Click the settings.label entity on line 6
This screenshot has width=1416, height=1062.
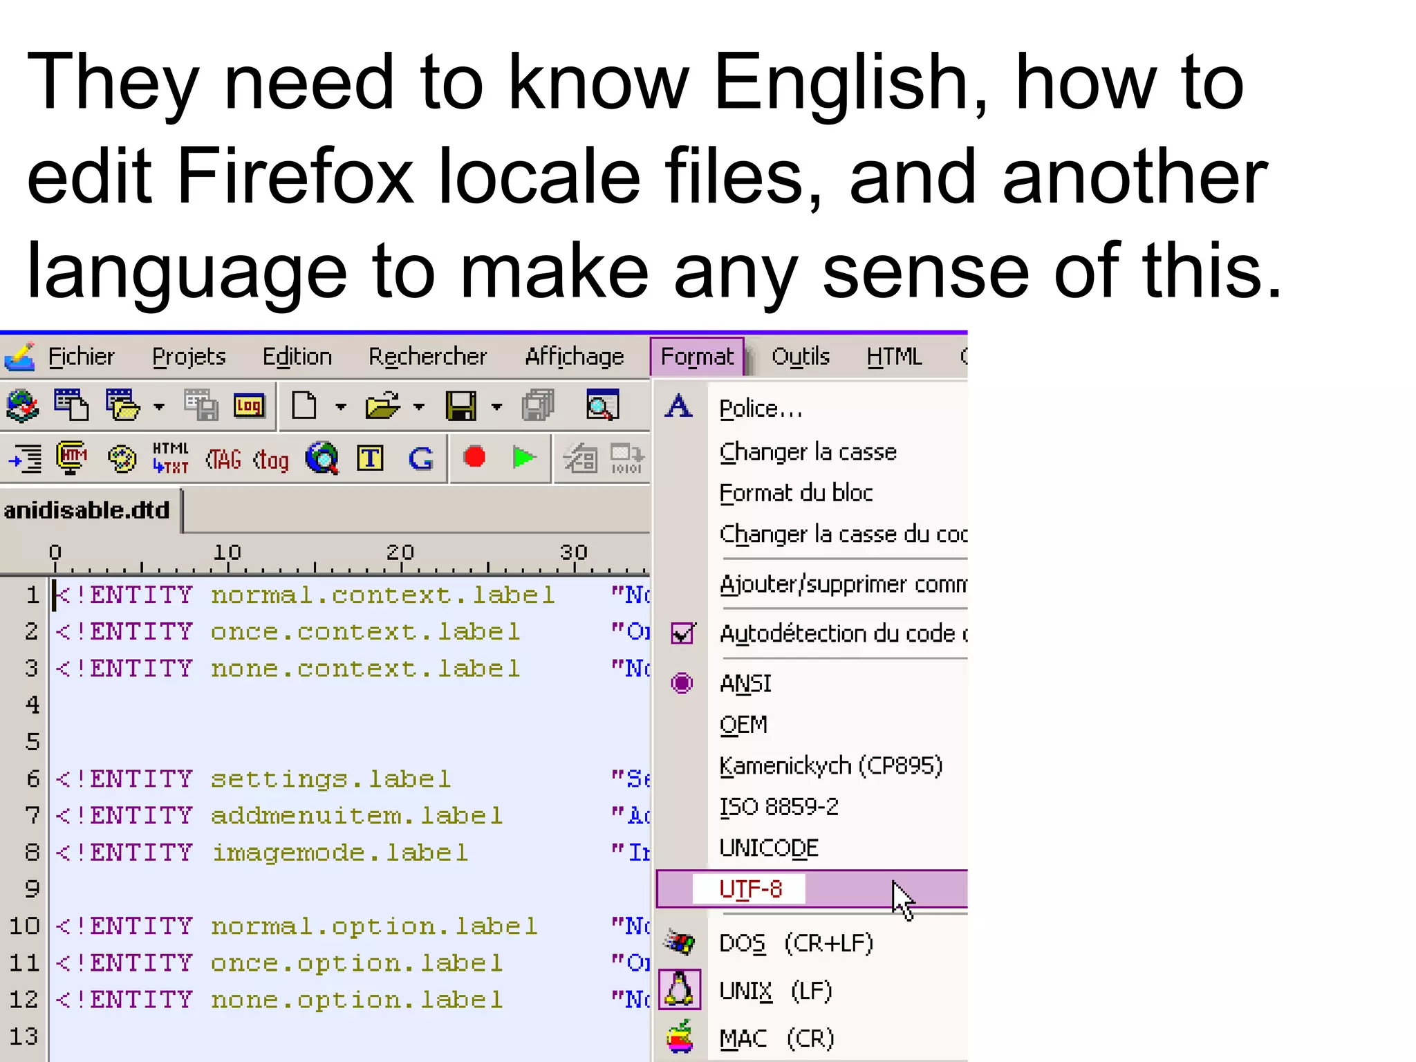(331, 779)
